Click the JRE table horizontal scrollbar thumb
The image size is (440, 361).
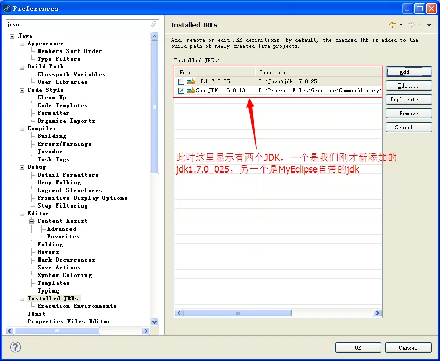click(x=238, y=313)
